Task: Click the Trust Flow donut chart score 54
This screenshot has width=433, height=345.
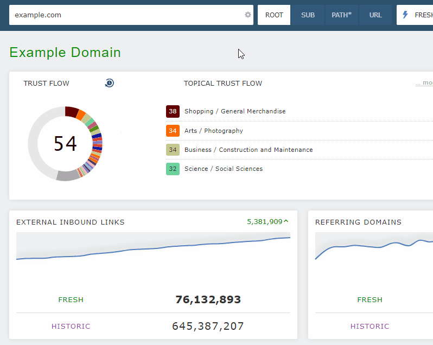Action: pyautogui.click(x=65, y=144)
